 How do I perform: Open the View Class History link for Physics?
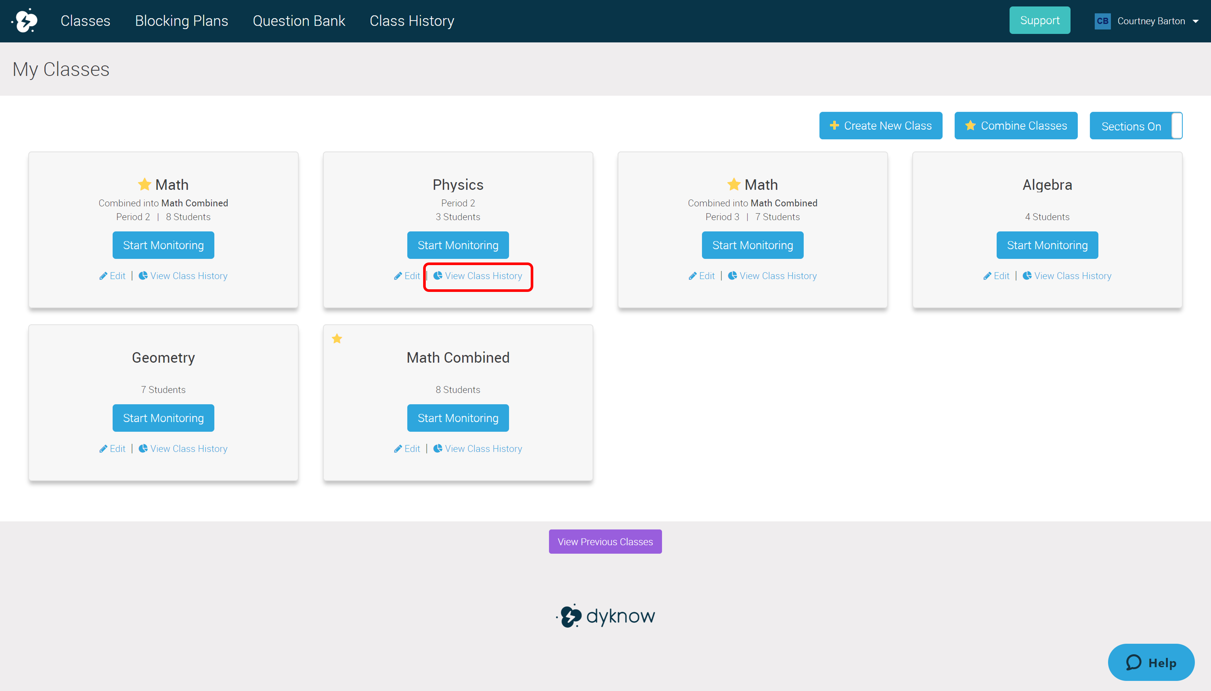478,276
